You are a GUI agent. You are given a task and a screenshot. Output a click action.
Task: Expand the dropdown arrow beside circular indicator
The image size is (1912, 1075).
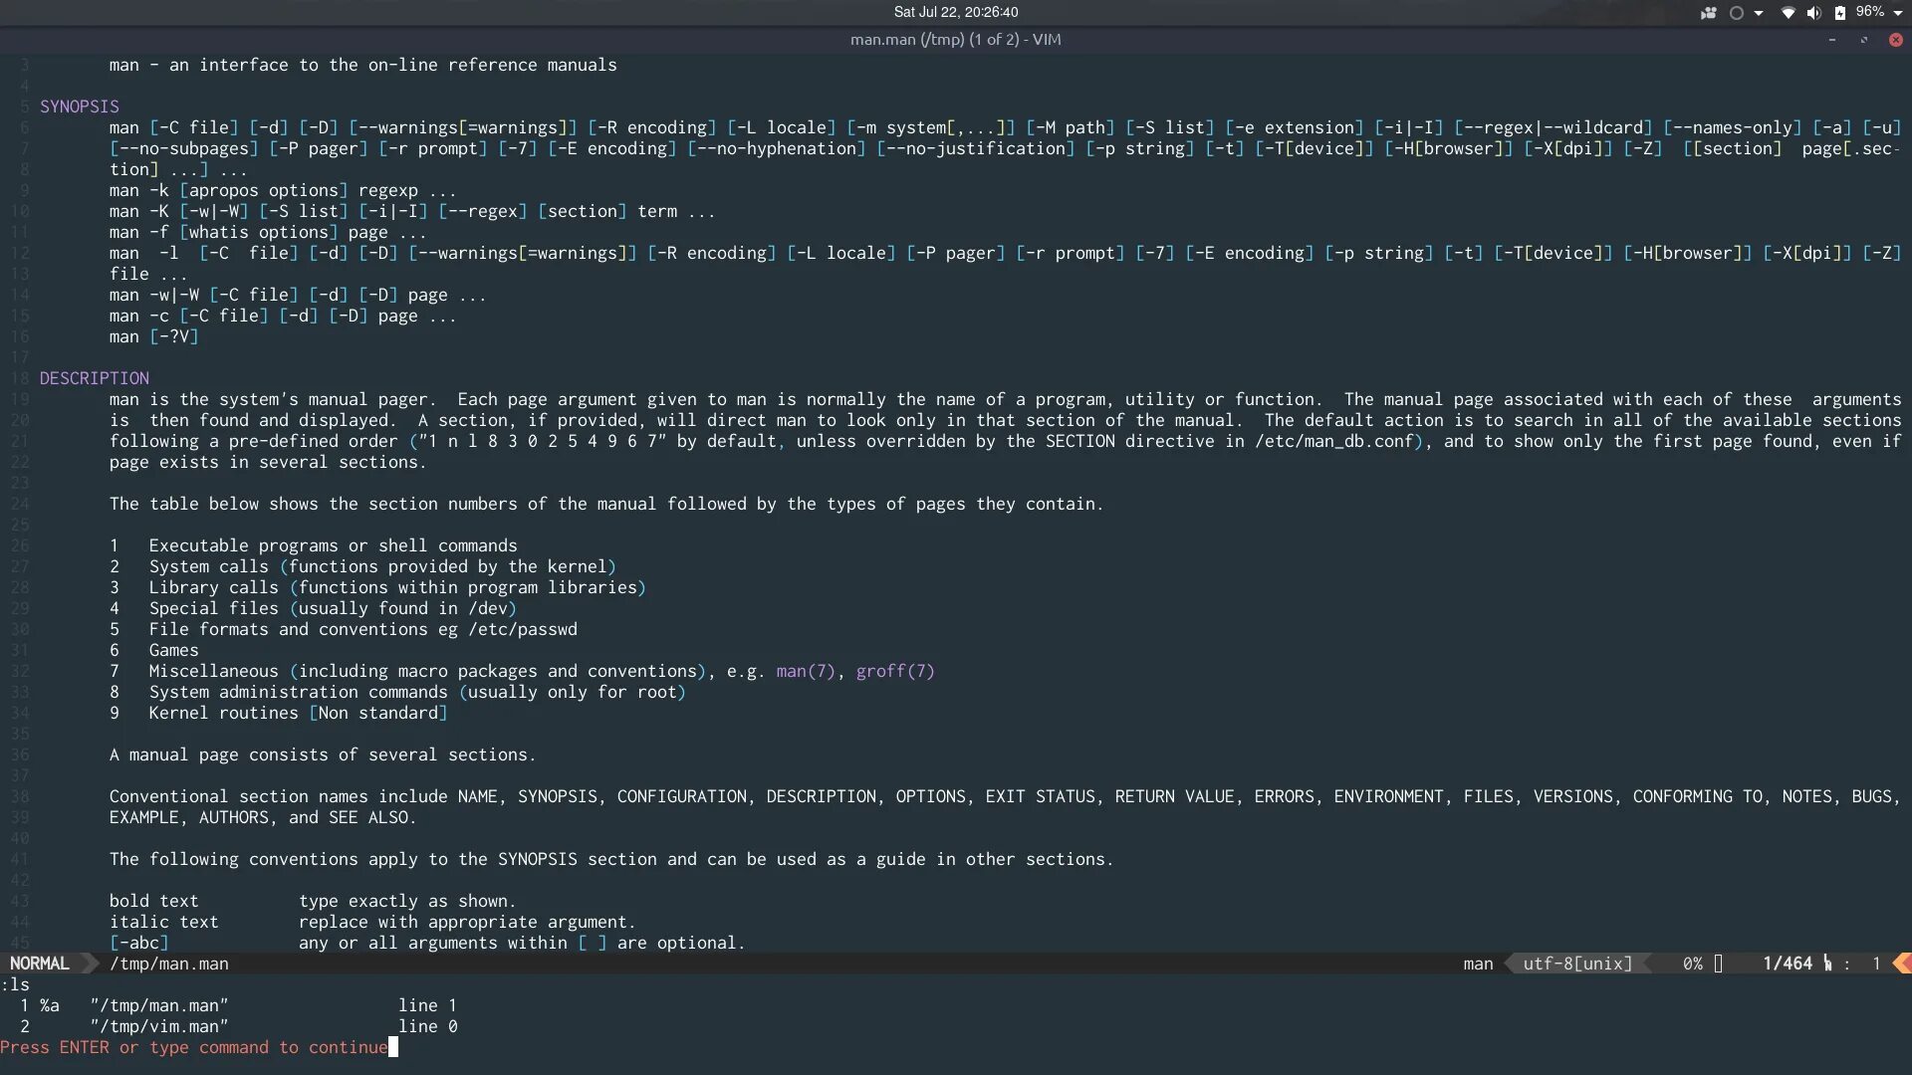[1759, 13]
